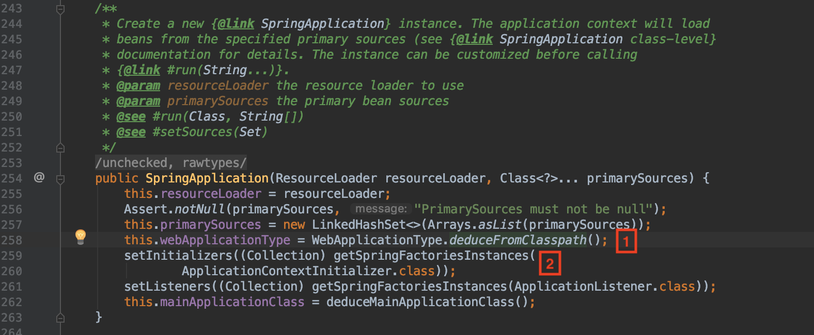Image resolution: width=814 pixels, height=335 pixels.
Task: Click the folded /unchecked, rawtypes/ annotation
Action: 171,163
